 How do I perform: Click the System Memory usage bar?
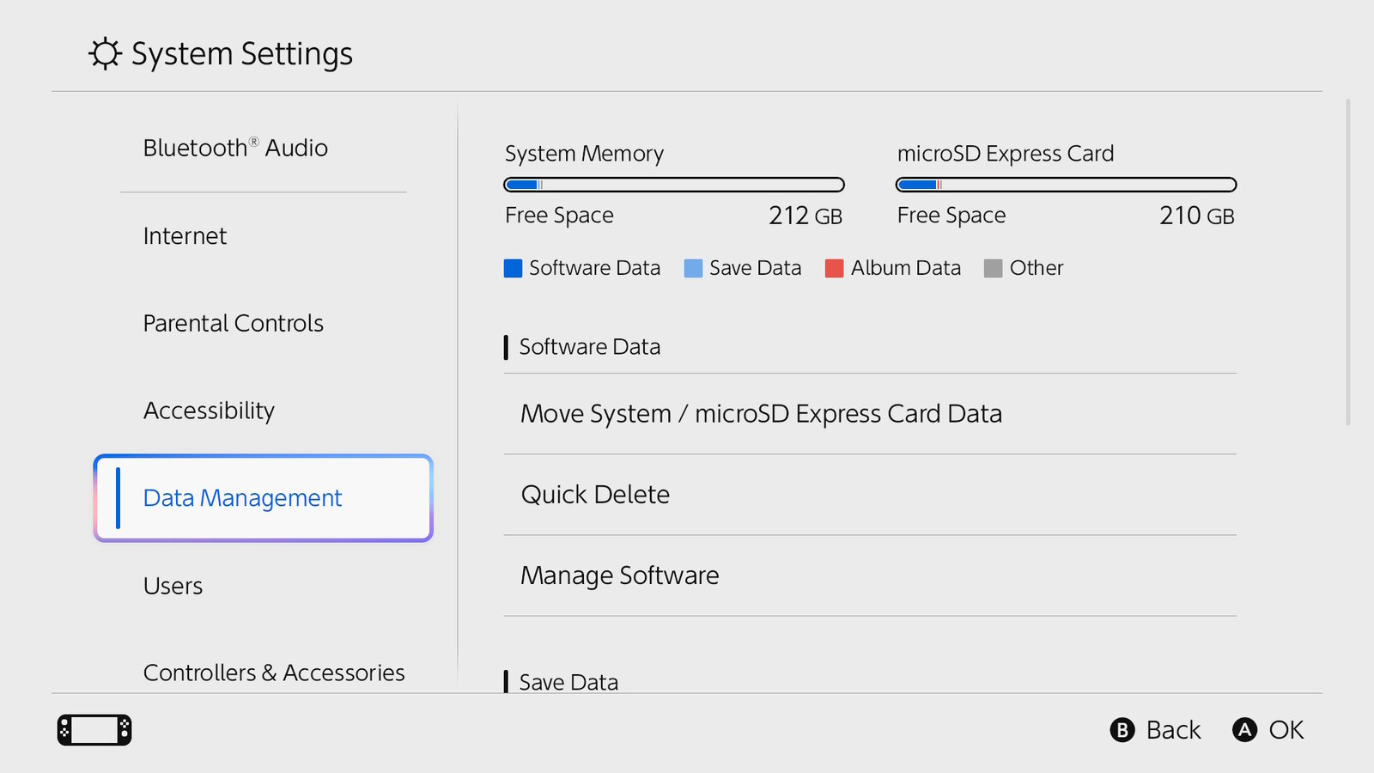pos(674,185)
